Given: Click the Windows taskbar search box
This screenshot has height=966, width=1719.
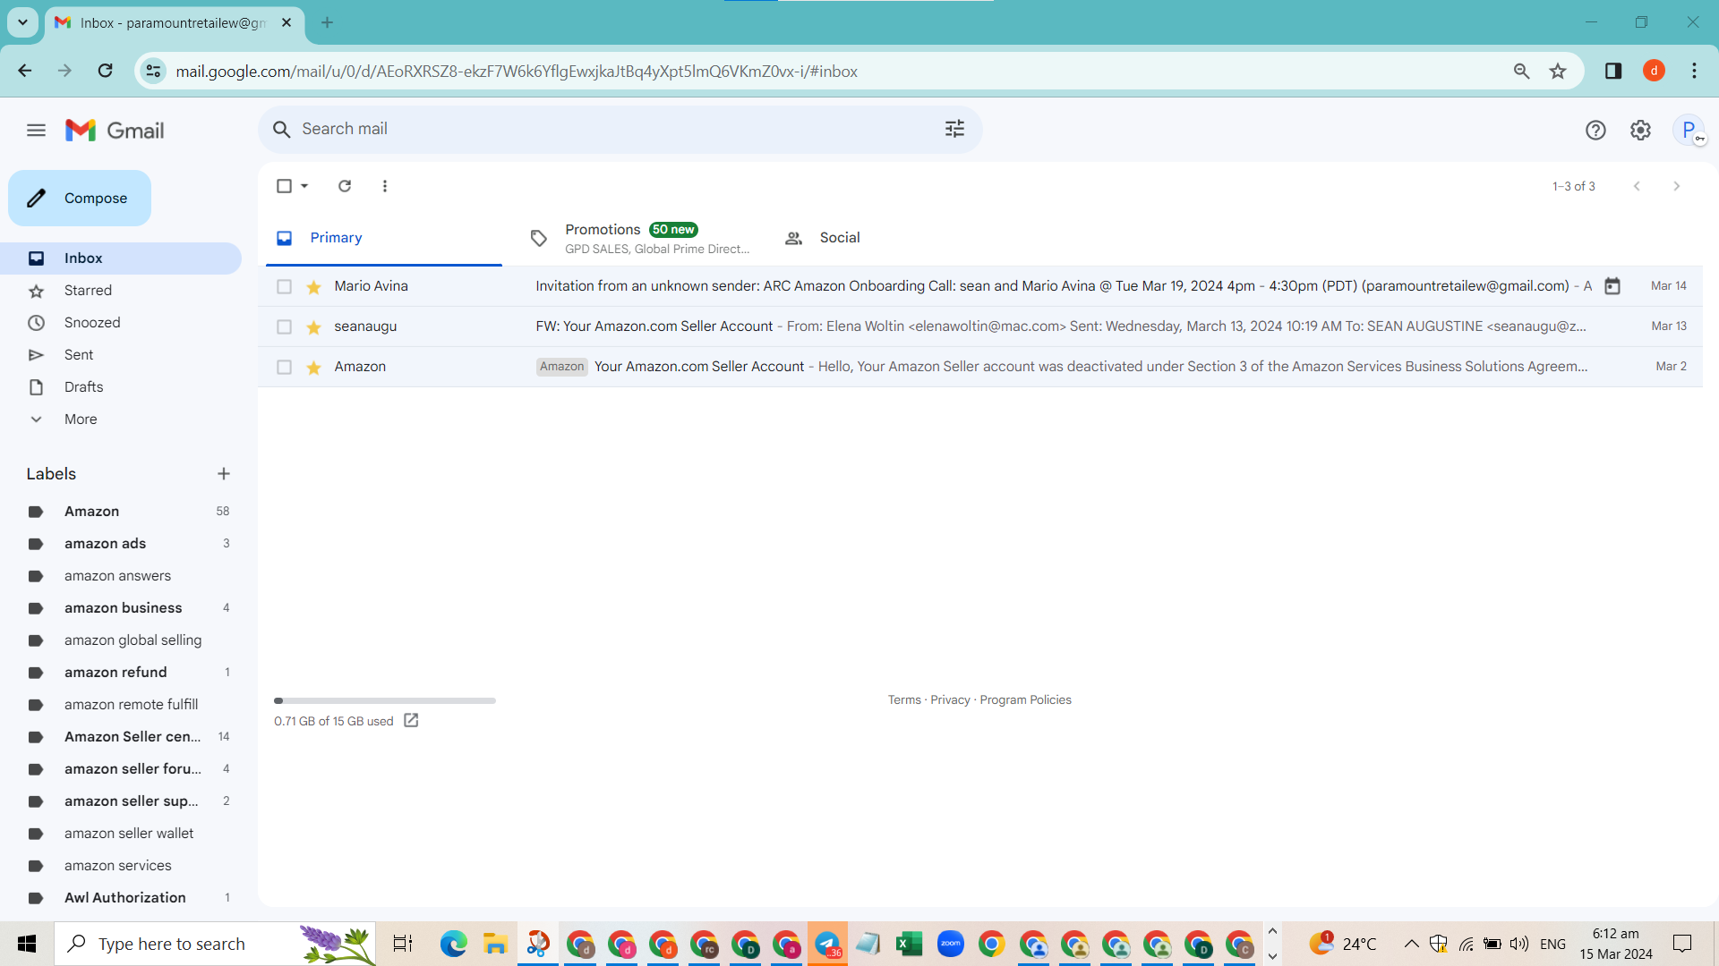Looking at the screenshot, I should [x=215, y=944].
